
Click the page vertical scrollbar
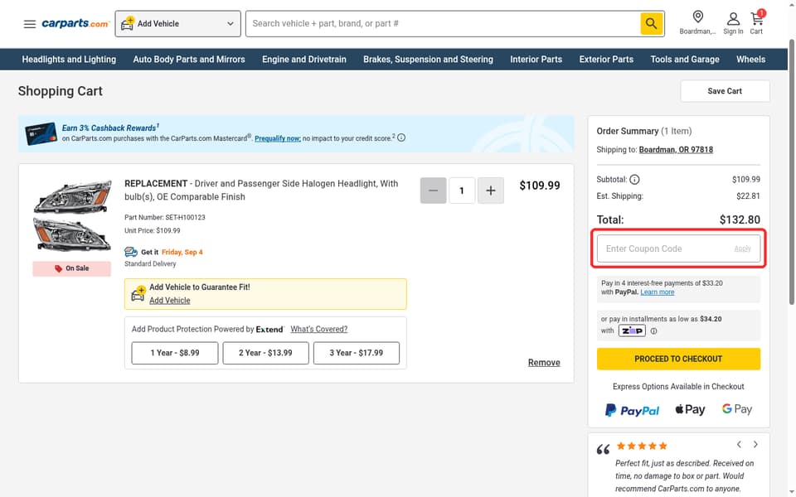[791, 172]
